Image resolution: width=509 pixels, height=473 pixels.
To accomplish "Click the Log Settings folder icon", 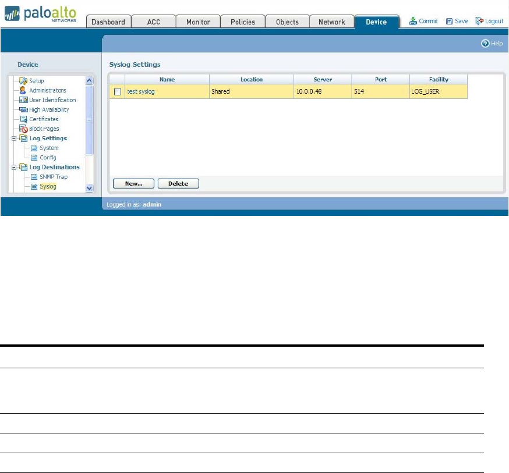I will (x=23, y=138).
